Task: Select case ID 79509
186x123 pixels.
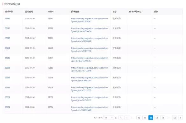Action: 51,97
